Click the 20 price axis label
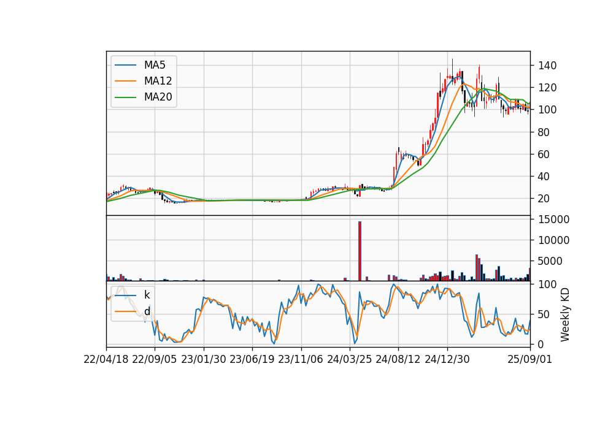The image size is (589, 423). point(544,199)
